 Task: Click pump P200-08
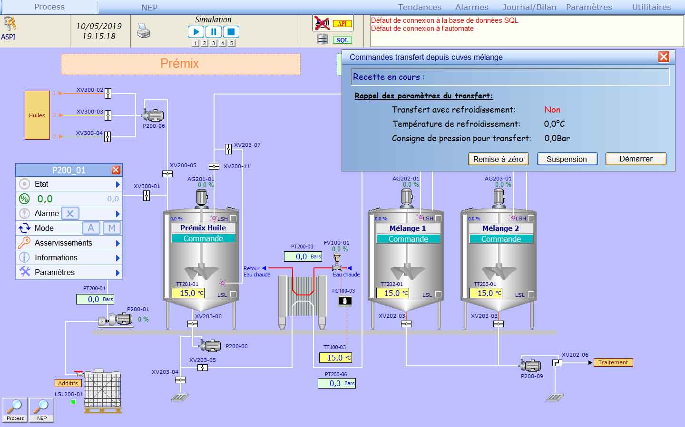click(210, 345)
